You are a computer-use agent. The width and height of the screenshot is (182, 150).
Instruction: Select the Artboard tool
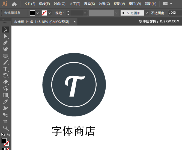pos(5,121)
